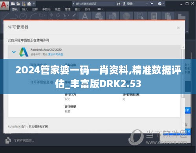Click the 许可模型 label
The image size is (196, 153).
coord(70,107)
